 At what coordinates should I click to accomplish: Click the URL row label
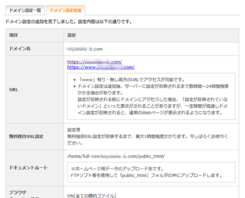14,90
